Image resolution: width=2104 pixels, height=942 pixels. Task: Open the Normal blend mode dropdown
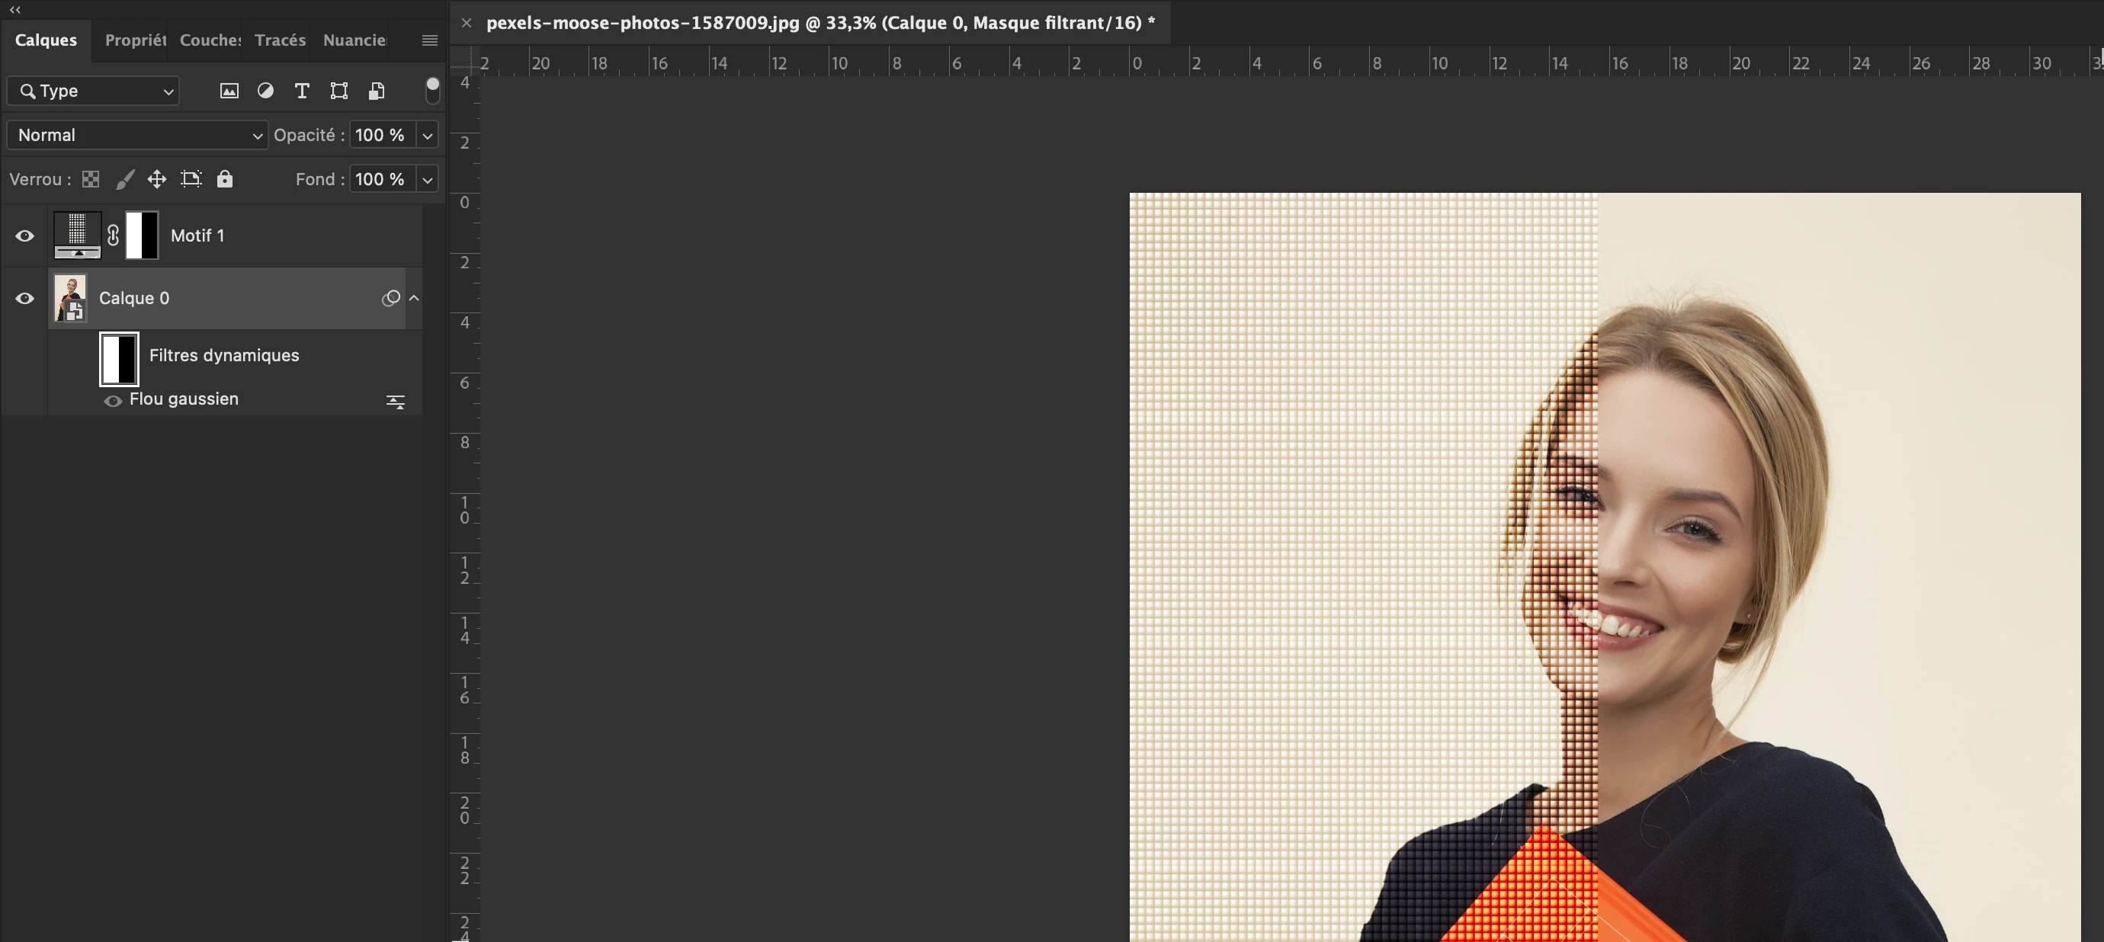[x=137, y=135]
